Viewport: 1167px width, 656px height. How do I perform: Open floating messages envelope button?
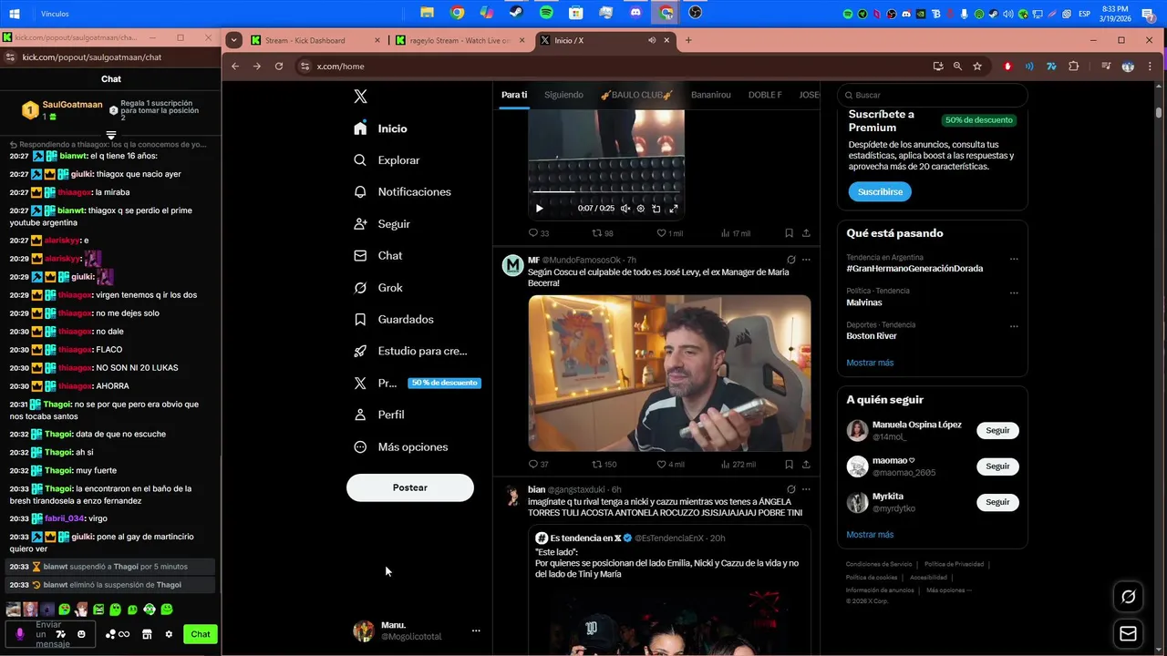(x=1128, y=634)
